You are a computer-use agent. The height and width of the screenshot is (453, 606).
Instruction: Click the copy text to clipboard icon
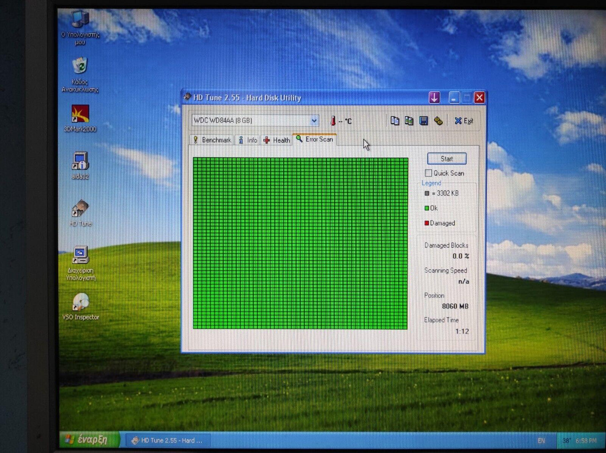395,121
